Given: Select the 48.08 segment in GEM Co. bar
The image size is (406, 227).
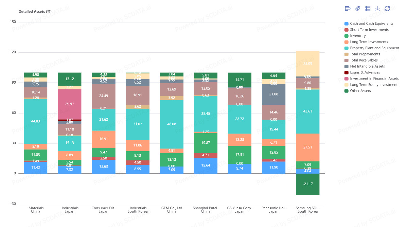Looking at the screenshot, I should pos(172,124).
